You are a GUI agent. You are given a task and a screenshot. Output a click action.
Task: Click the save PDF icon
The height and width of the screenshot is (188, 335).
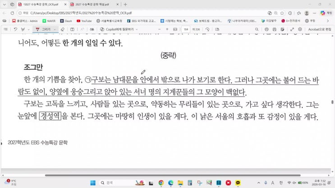tap(275, 29)
